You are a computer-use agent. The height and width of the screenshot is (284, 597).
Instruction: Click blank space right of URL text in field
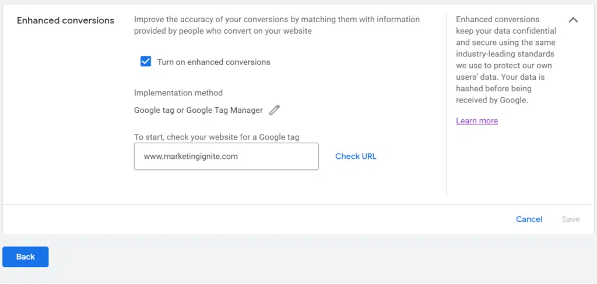point(280,156)
